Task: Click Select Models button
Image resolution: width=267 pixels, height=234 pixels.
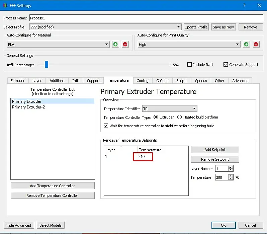Action: (x=51, y=225)
